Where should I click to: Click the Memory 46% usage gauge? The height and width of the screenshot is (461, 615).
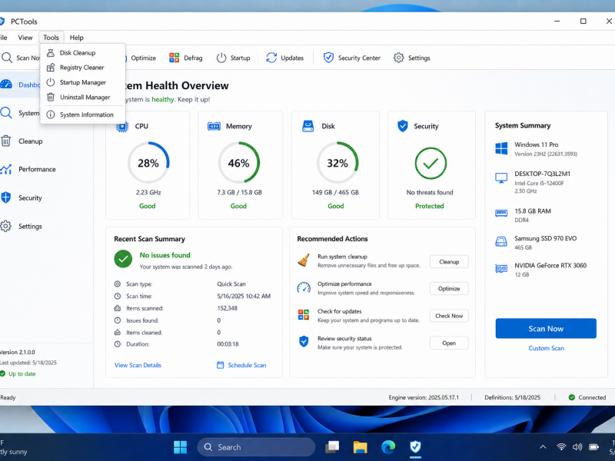[239, 163]
